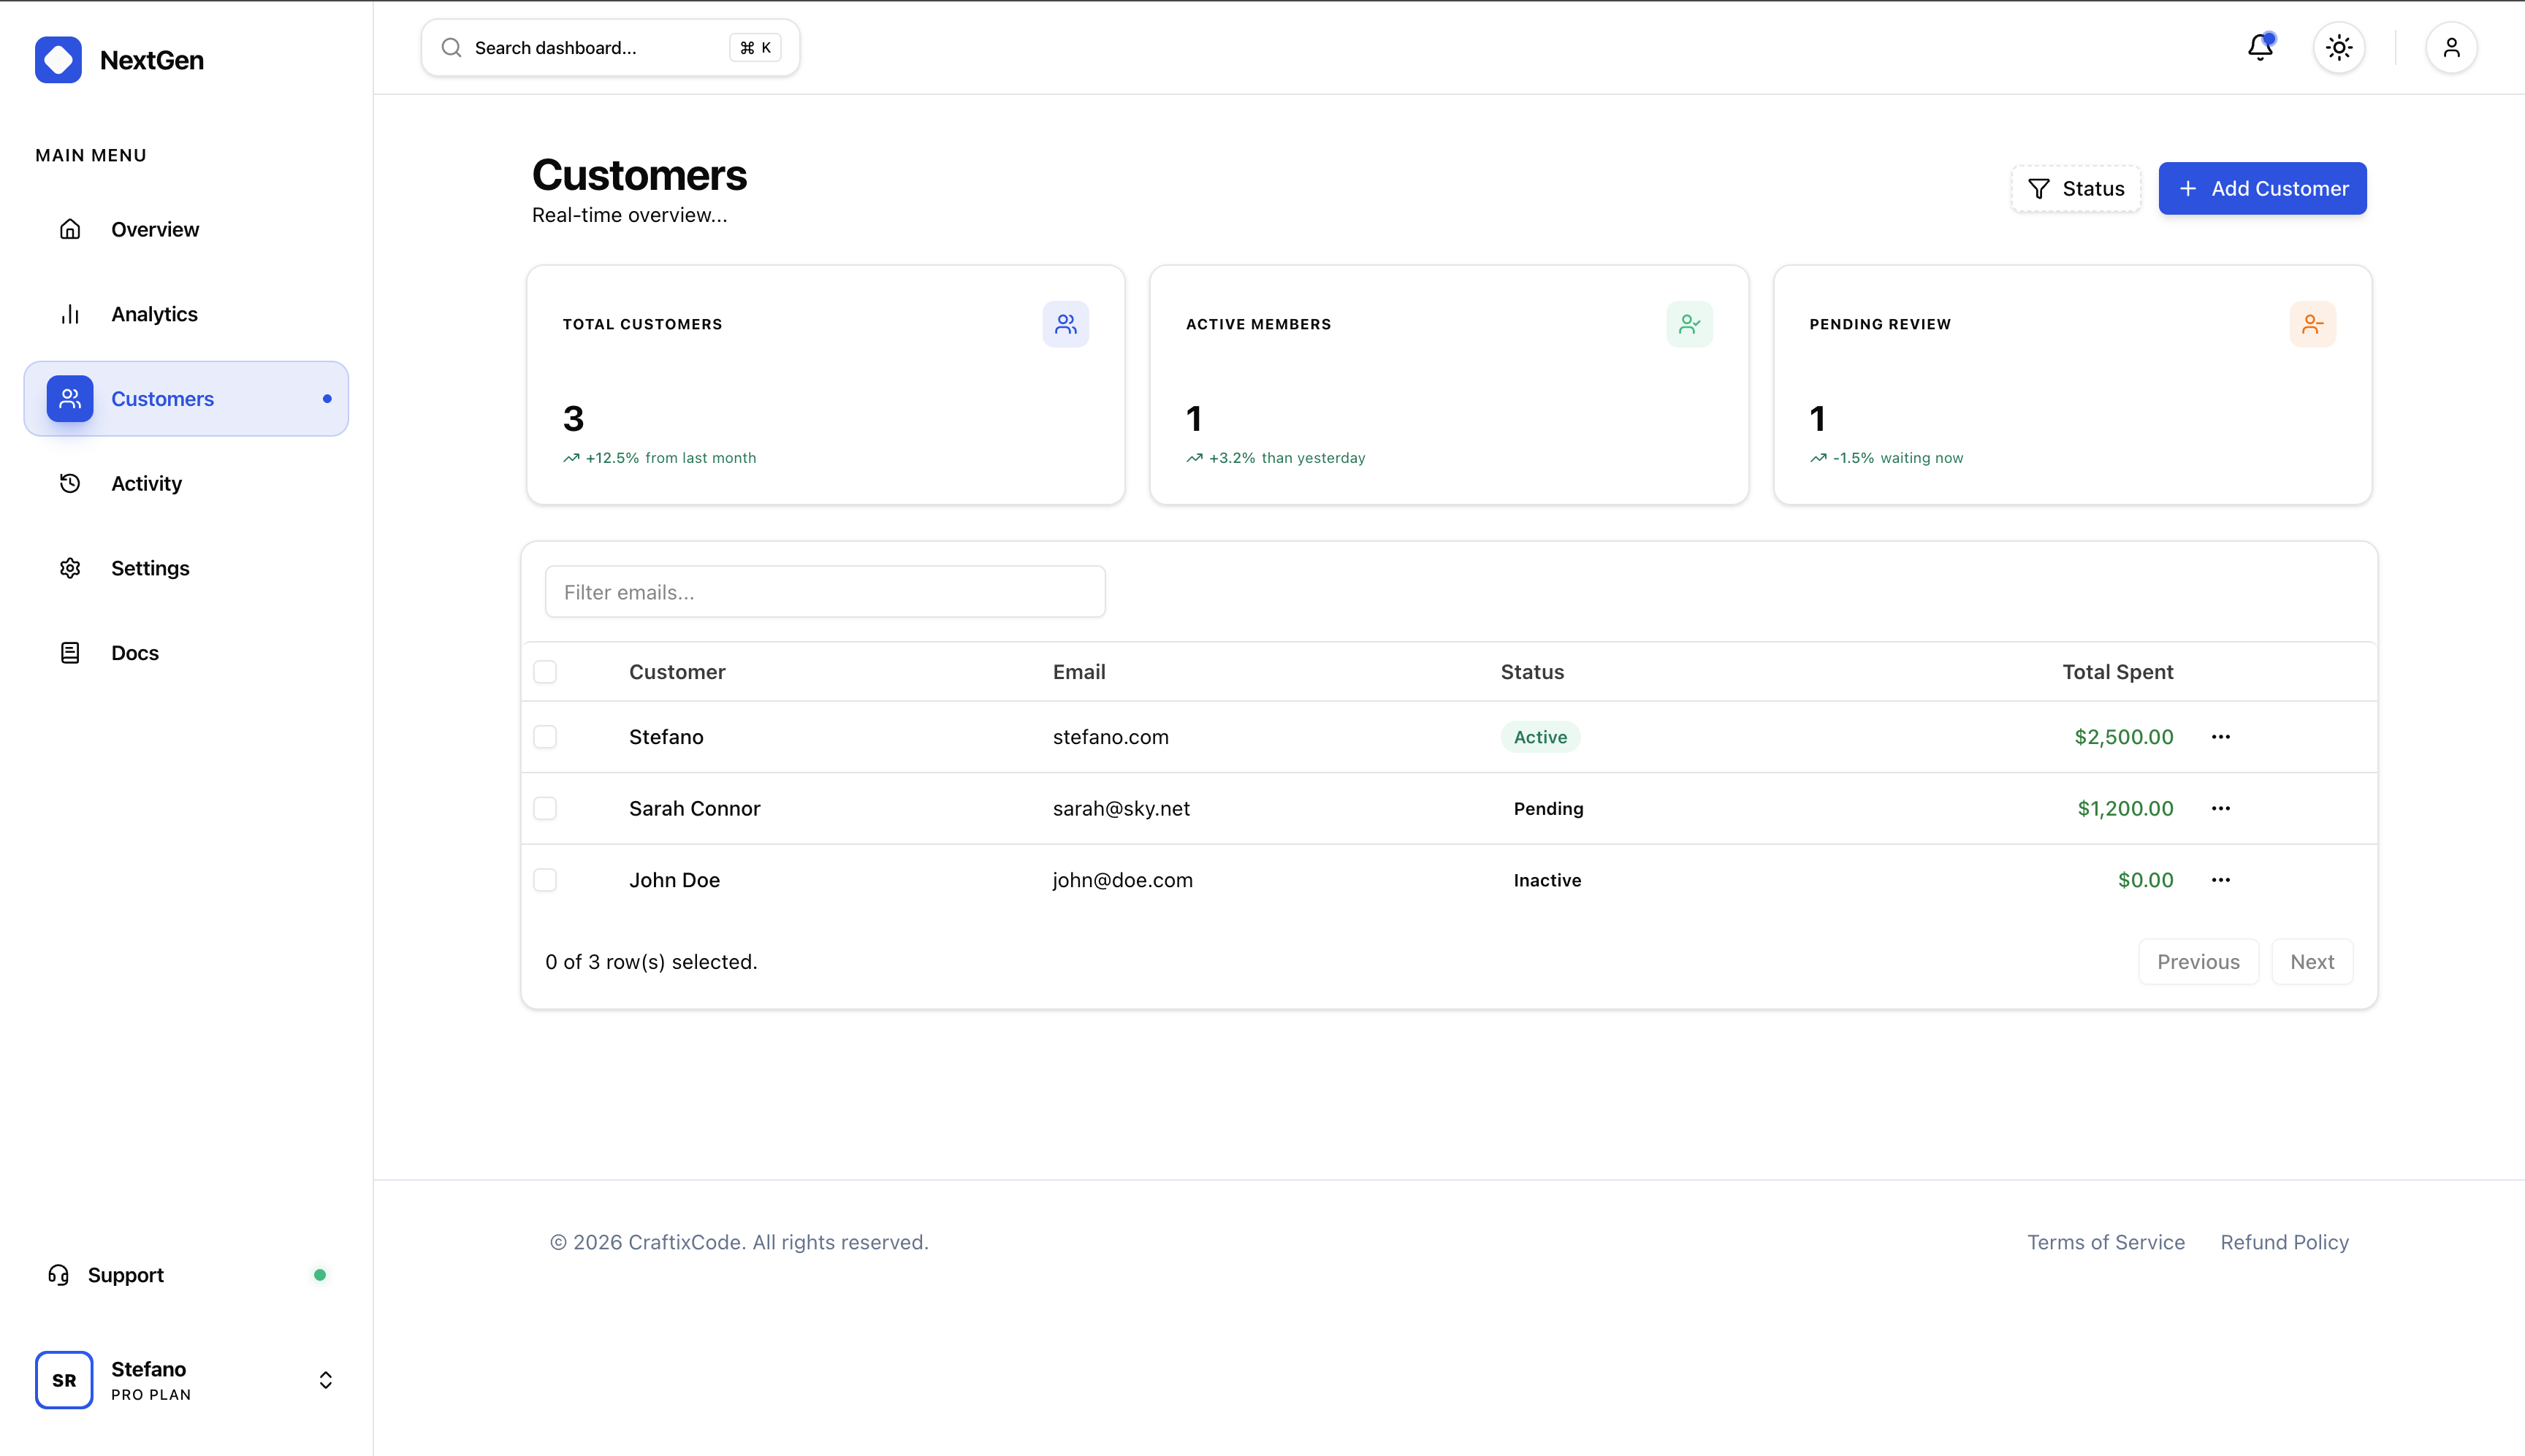Open the Settings menu item
This screenshot has width=2525, height=1456.
click(150, 567)
